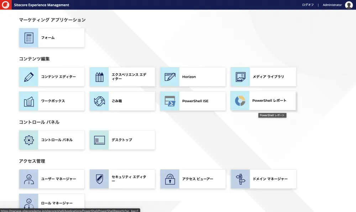The height and width of the screenshot is (212, 356).
Task: Open the デスクトップ tile icon
Action: click(x=99, y=140)
